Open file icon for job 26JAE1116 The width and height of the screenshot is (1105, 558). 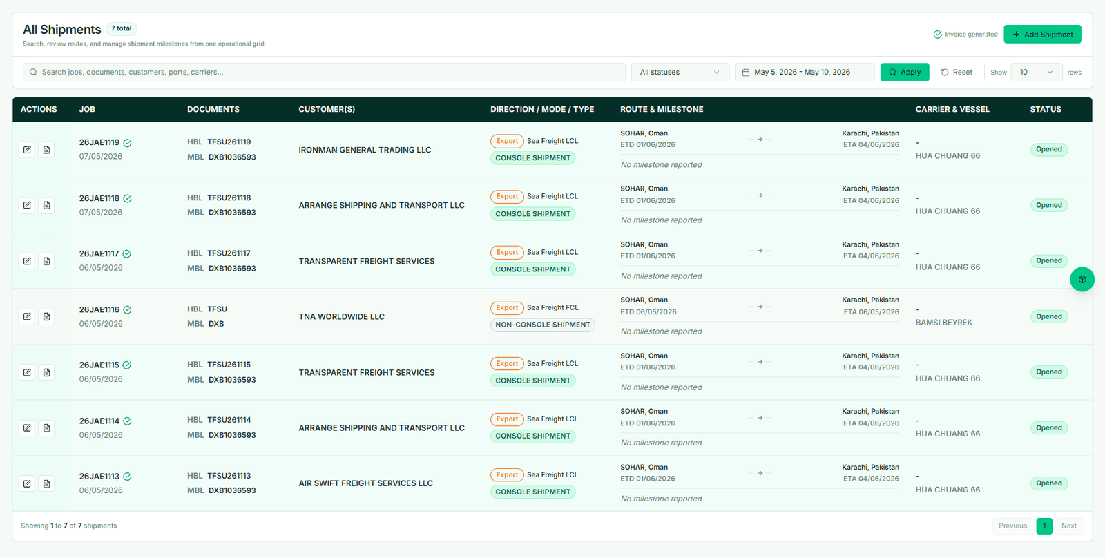pyautogui.click(x=46, y=316)
